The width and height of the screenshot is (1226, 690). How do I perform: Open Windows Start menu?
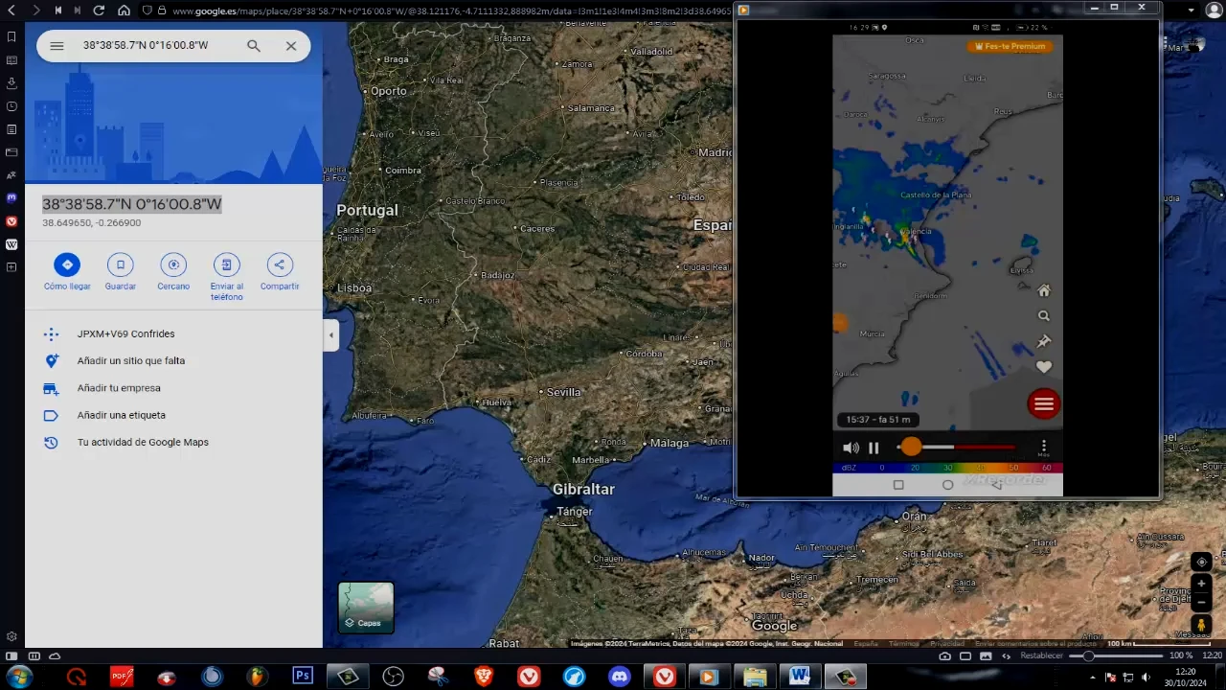click(18, 677)
